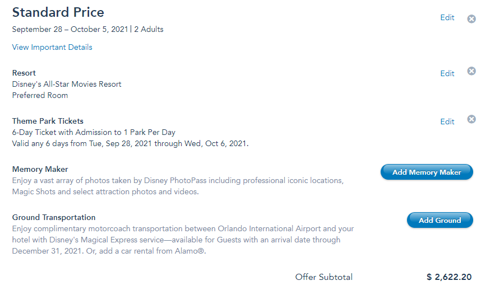Click the Theme Park Tickets heading
The width and height of the screenshot is (495, 290).
pyautogui.click(x=48, y=121)
